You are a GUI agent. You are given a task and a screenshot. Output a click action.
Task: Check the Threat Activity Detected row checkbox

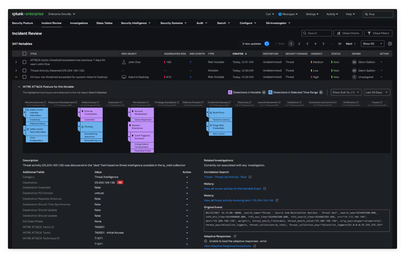click(24, 70)
